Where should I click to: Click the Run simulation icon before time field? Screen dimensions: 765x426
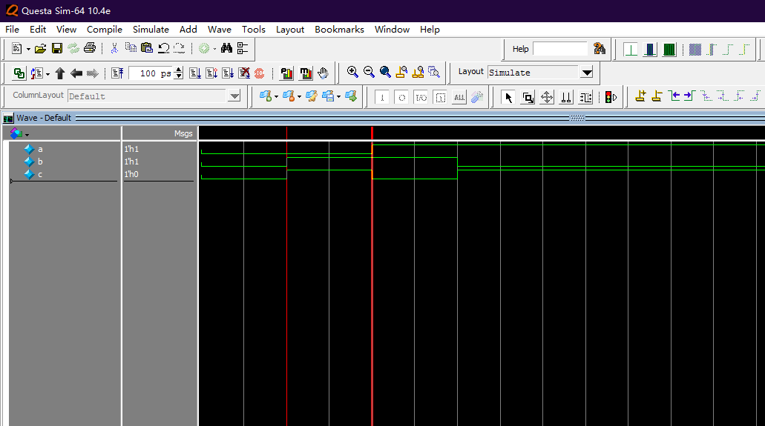tap(117, 73)
